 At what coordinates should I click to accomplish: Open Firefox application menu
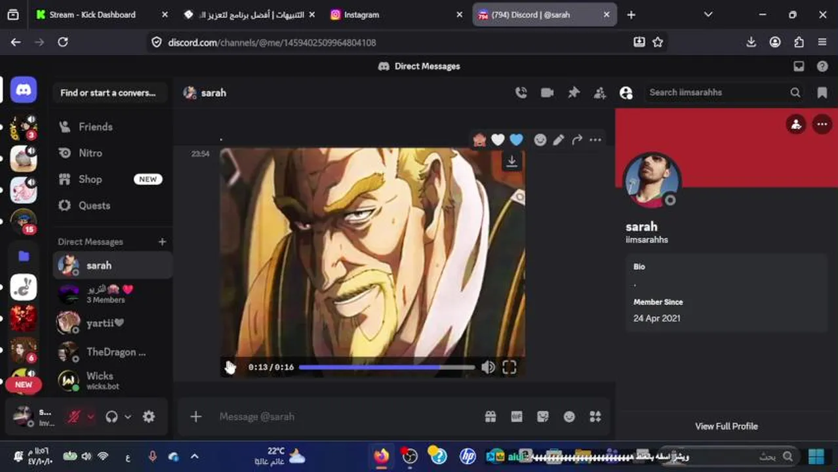pos(822,42)
